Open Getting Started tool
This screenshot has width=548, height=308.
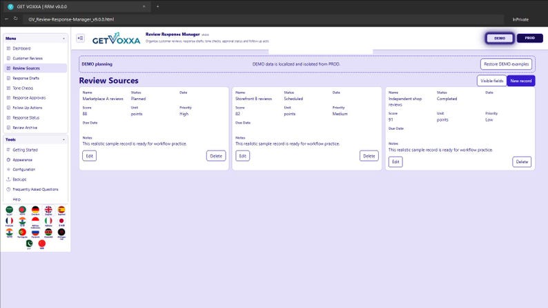[x=35, y=150]
